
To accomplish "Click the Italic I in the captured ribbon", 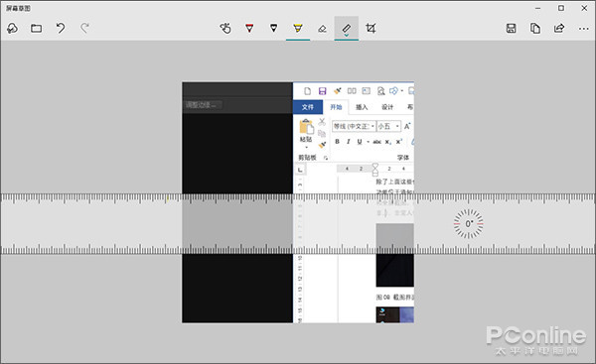I will (349, 142).
